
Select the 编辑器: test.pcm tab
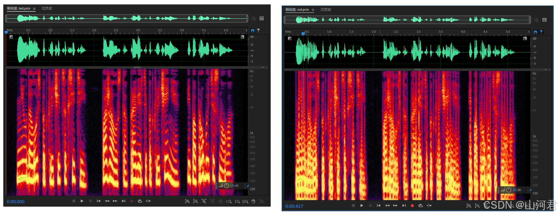pyautogui.click(x=18, y=8)
